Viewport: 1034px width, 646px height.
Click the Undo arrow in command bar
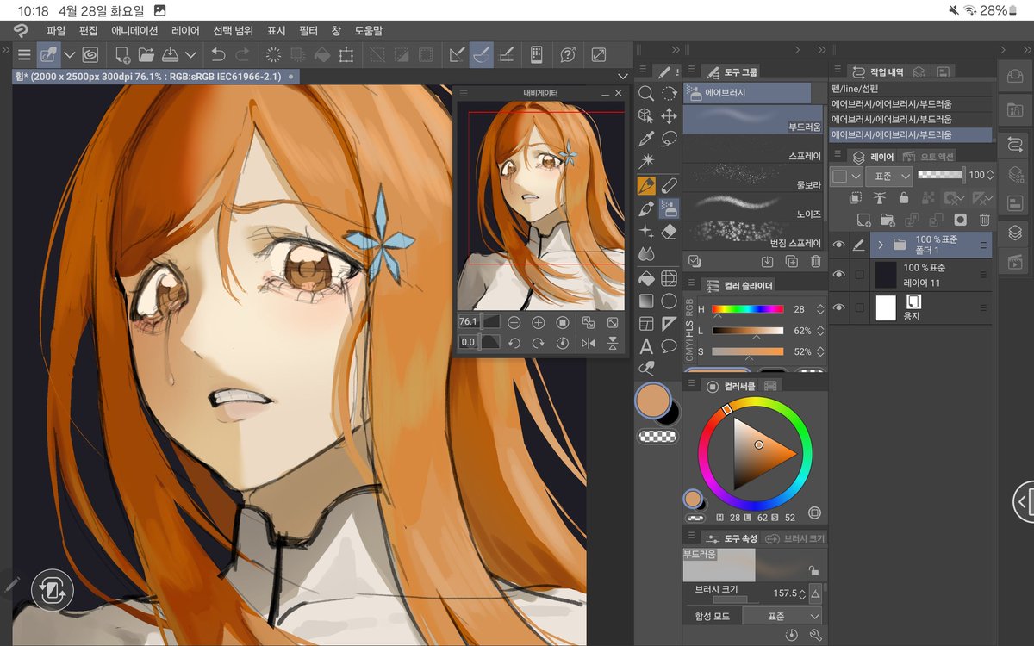coord(218,54)
